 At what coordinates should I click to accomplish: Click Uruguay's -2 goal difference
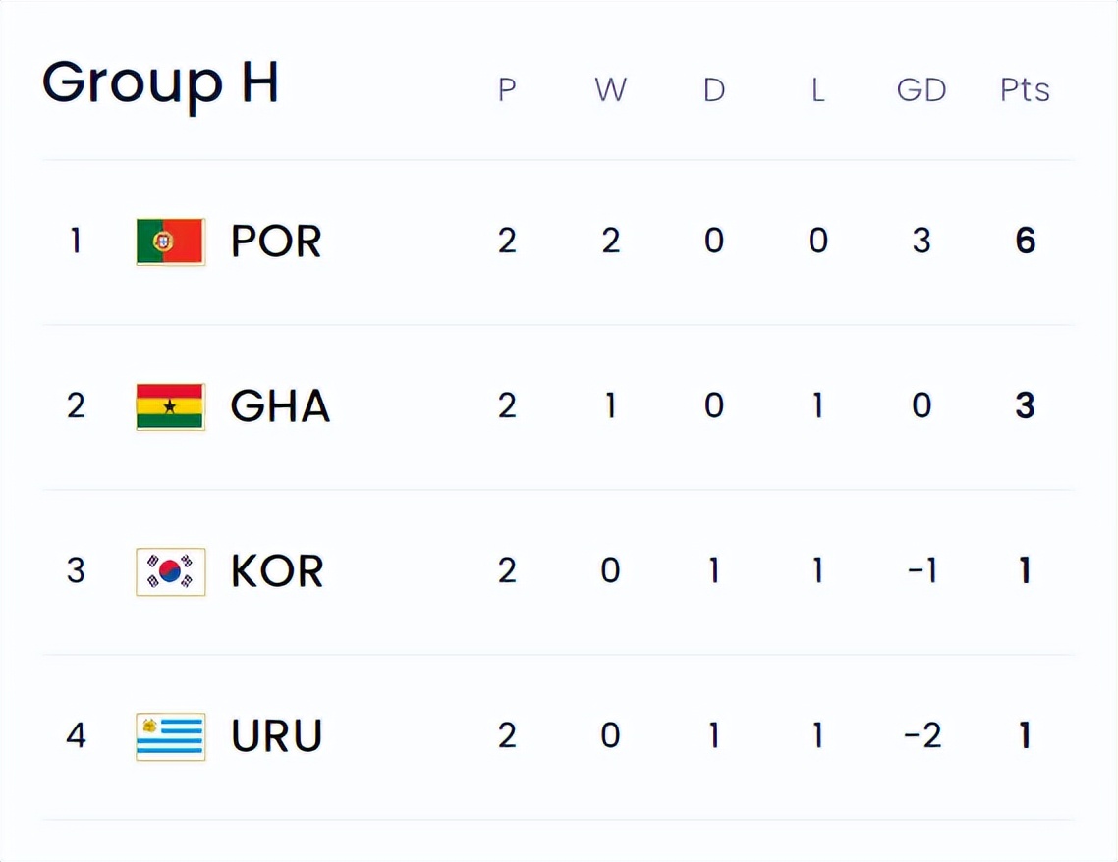pos(921,736)
